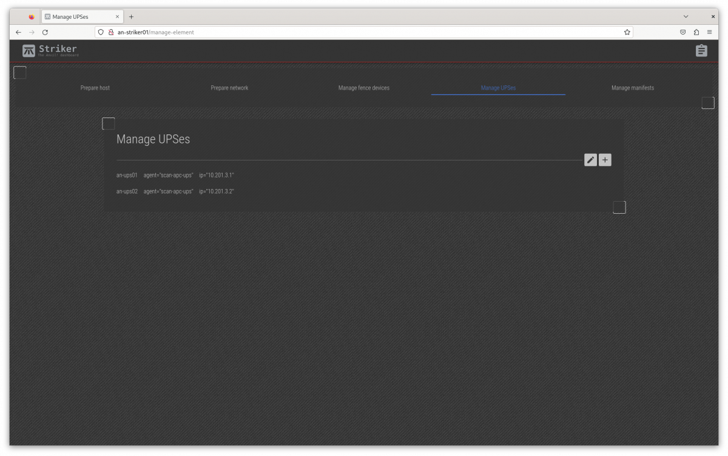Click the browser back arrow

coord(18,32)
